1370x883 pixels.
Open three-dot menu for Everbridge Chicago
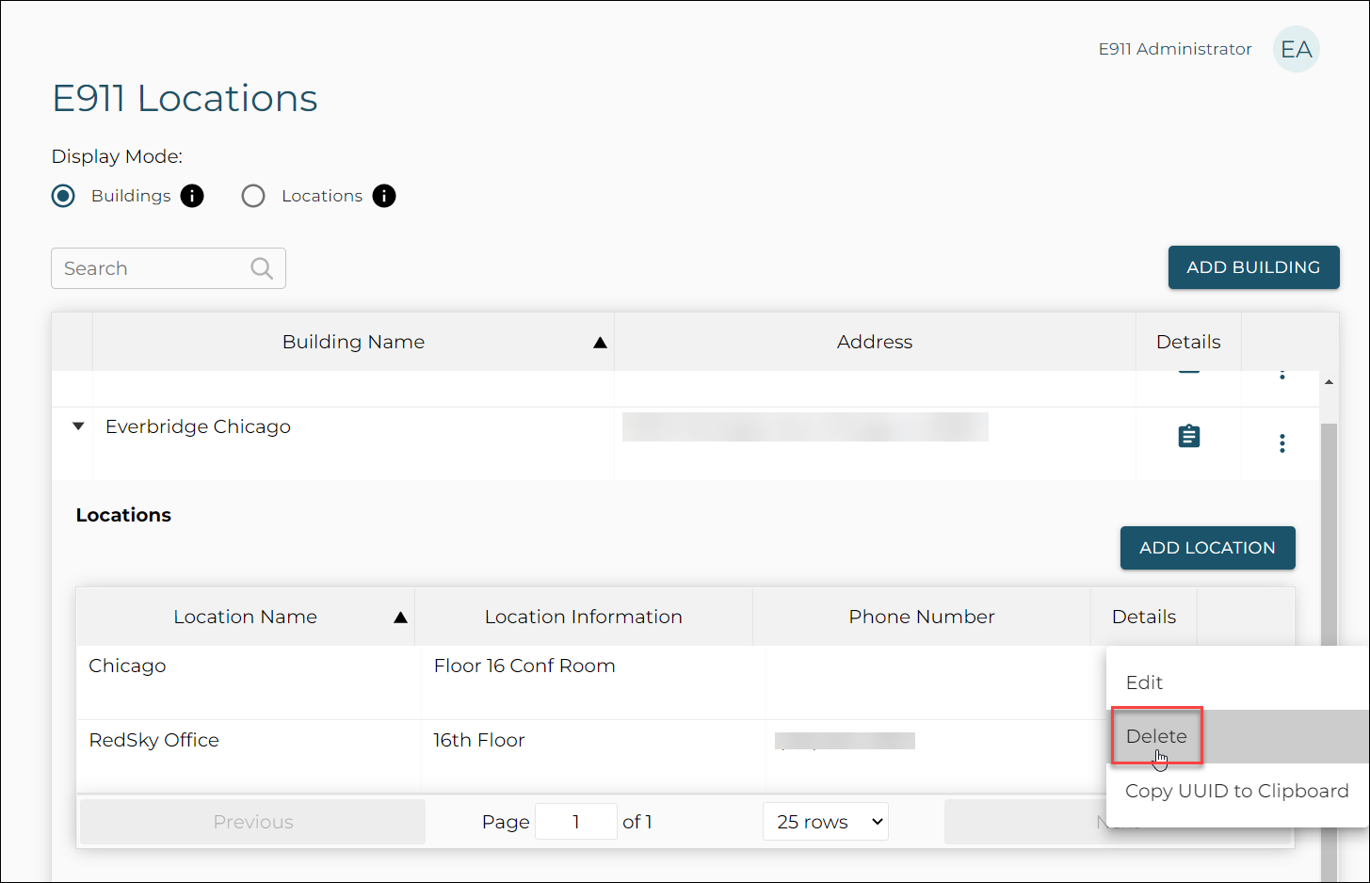point(1281,443)
